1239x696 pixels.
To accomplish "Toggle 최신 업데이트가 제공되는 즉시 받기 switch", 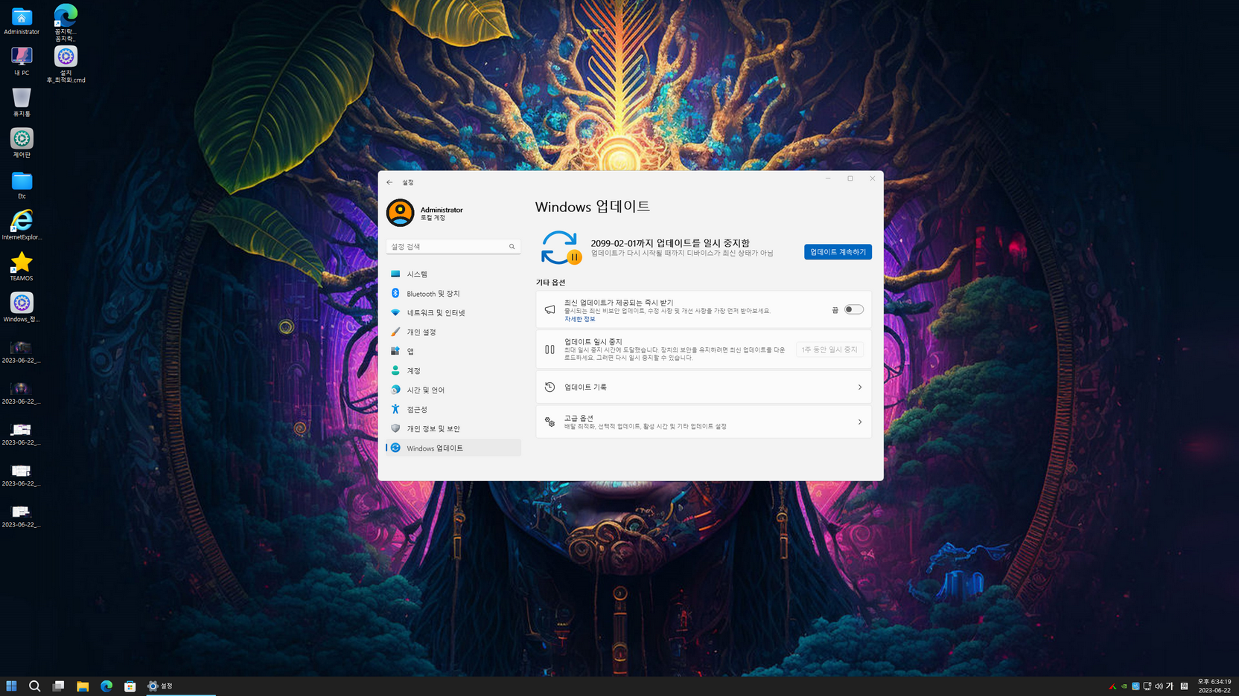I will (x=853, y=310).
